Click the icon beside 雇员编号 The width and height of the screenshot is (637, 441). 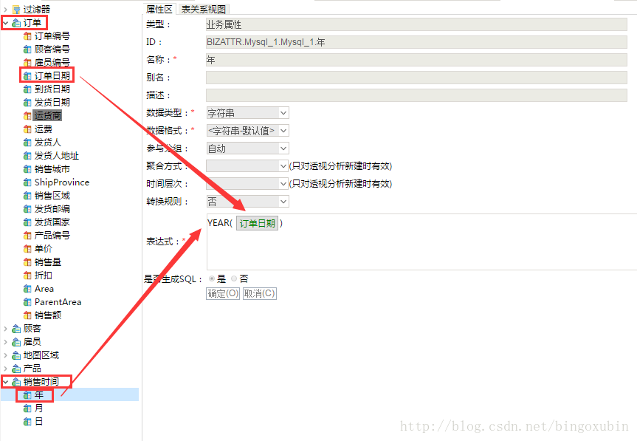pos(27,63)
